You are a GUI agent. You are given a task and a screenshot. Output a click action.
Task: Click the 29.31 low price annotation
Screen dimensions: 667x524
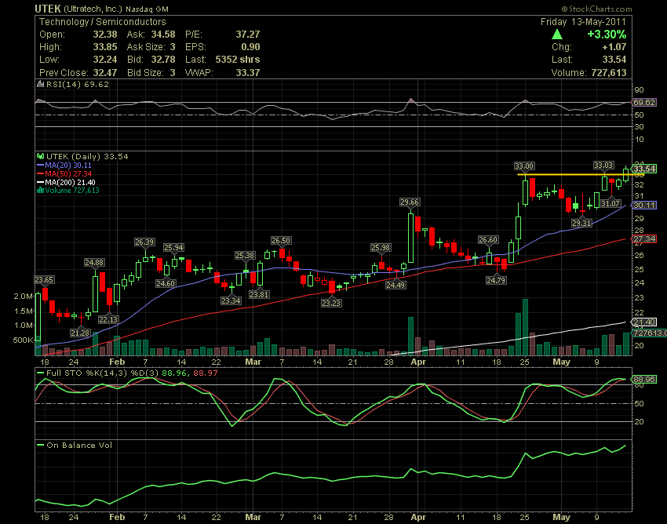(581, 223)
